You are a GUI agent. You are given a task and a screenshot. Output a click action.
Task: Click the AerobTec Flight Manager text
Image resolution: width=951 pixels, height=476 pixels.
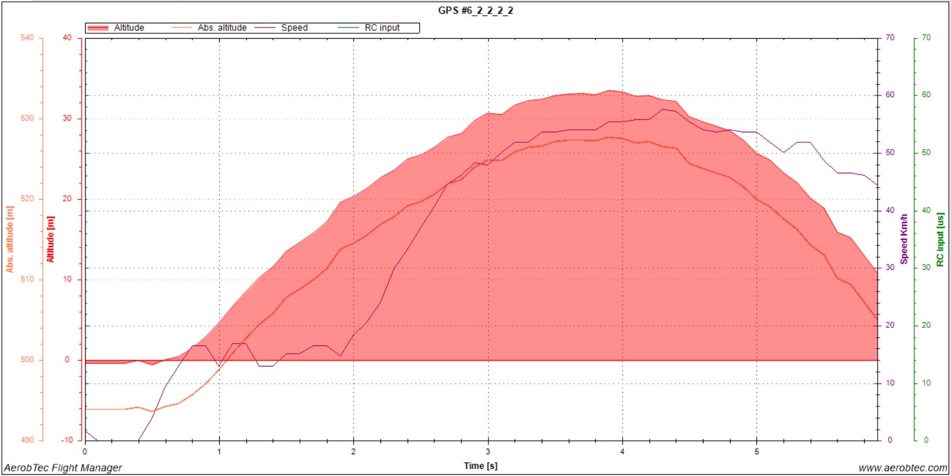[63, 468]
